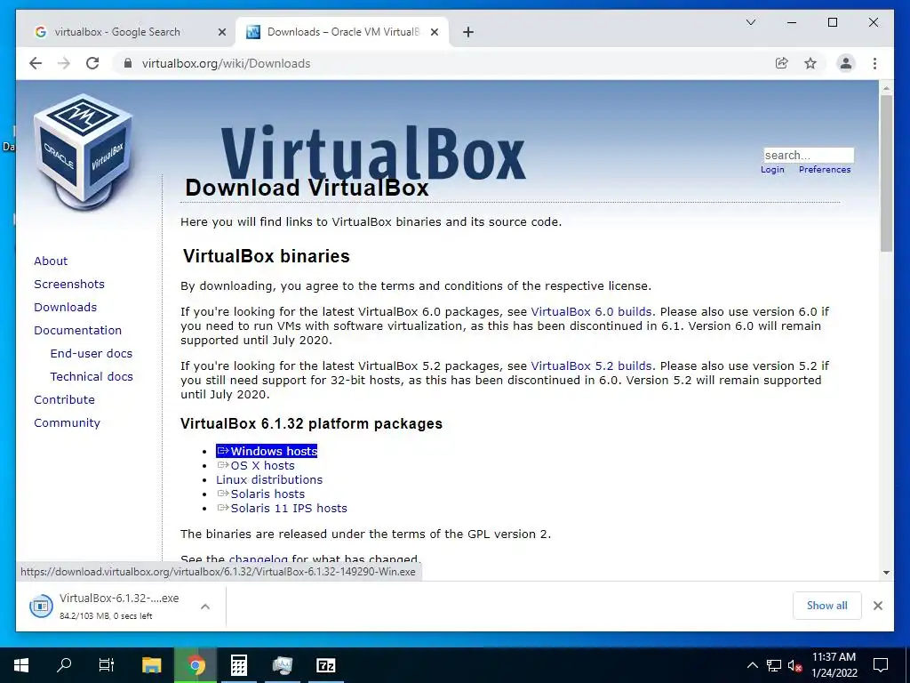Open Contribute sidebar link

[64, 400]
